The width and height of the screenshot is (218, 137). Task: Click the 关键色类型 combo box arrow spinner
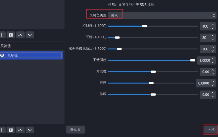[x=214, y=15]
